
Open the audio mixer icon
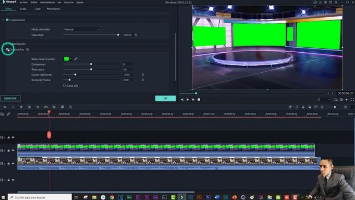(x=310, y=107)
